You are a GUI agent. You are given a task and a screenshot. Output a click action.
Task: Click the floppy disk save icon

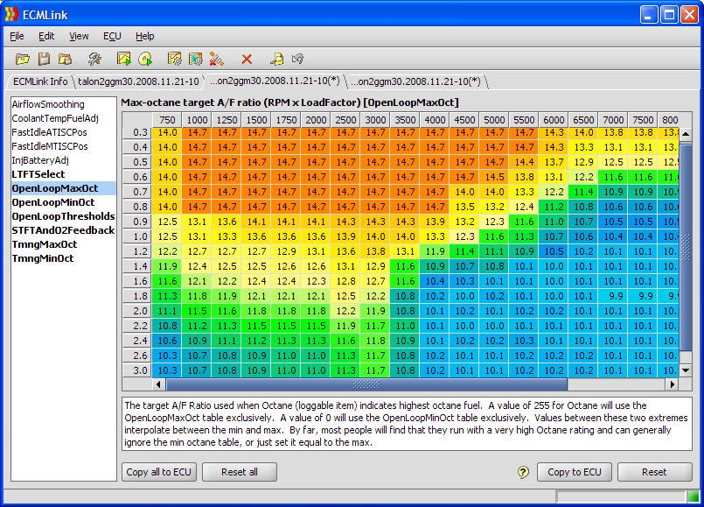(x=44, y=59)
